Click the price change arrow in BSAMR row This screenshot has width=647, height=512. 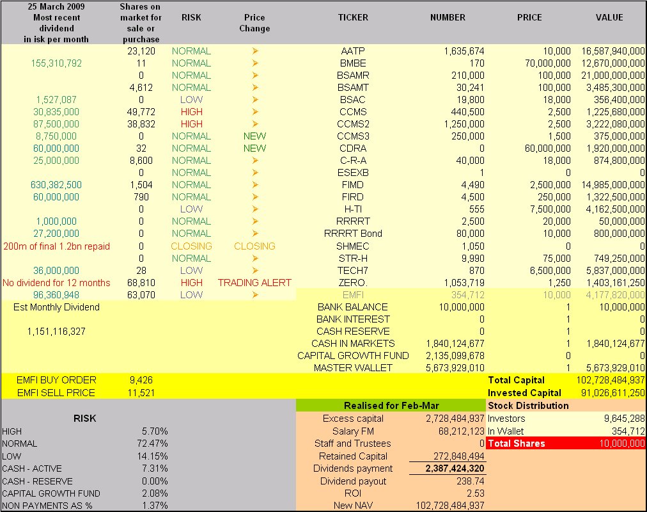coord(255,75)
